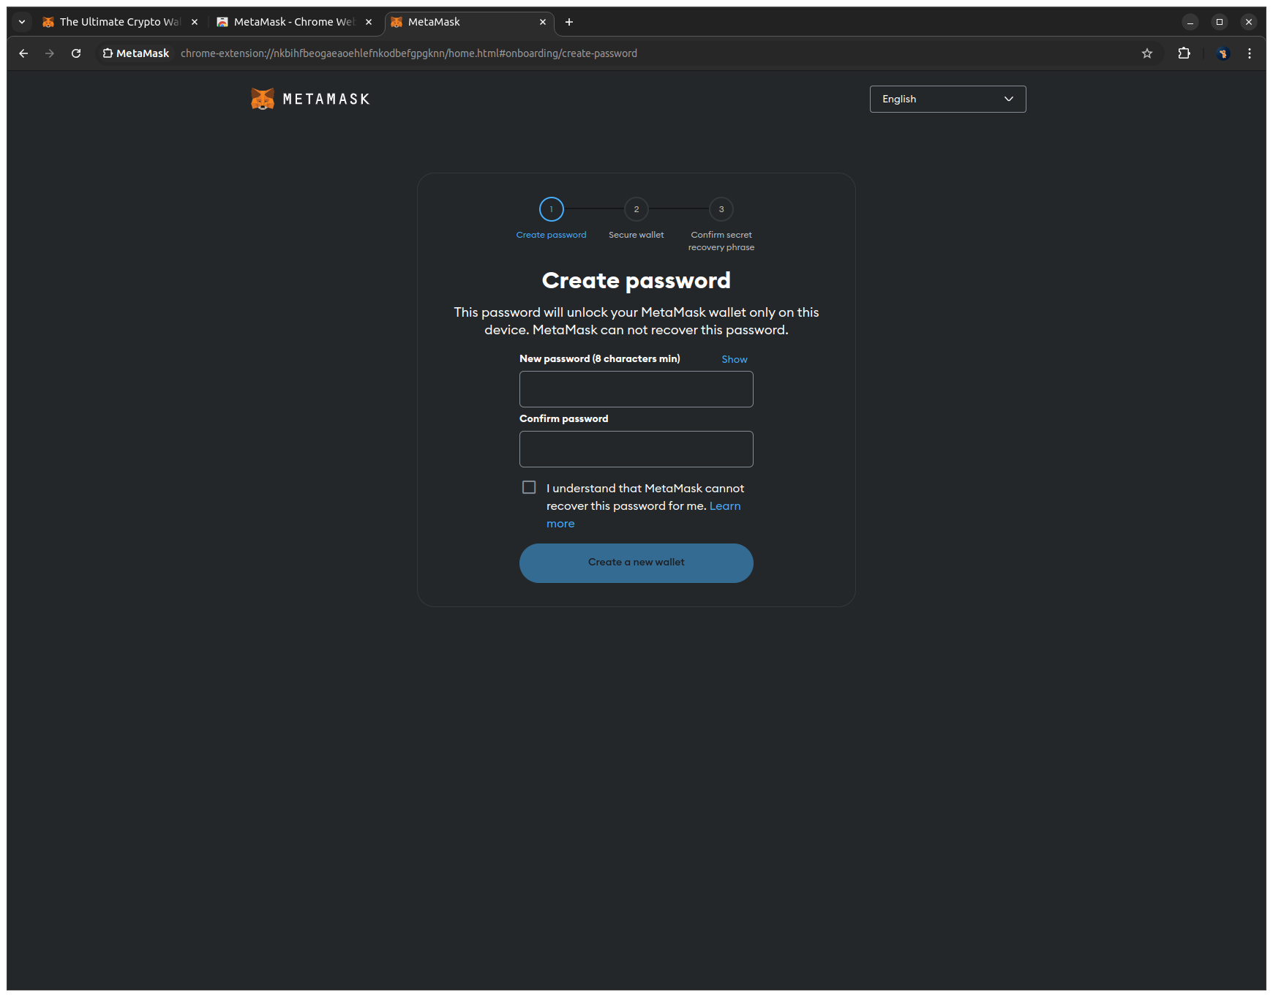Close the 'MetaMask - Chrome Web Store' tab

click(x=369, y=22)
